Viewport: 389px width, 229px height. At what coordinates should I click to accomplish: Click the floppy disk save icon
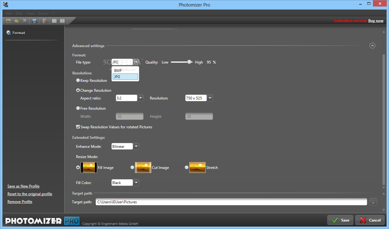34,21
